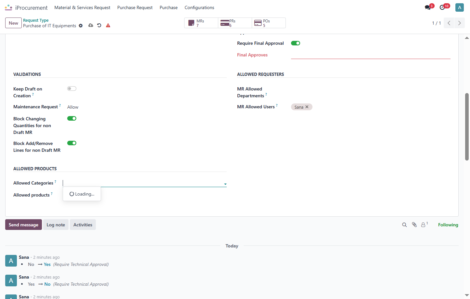Click the page vertical scrollbar thumb
The image size is (470, 299).
pyautogui.click(x=467, y=127)
